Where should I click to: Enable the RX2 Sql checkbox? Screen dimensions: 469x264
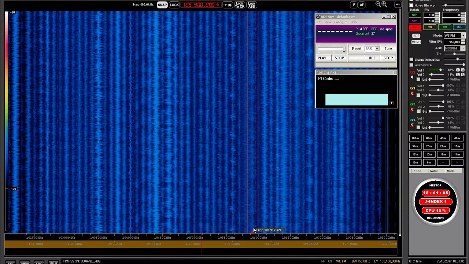point(418,95)
